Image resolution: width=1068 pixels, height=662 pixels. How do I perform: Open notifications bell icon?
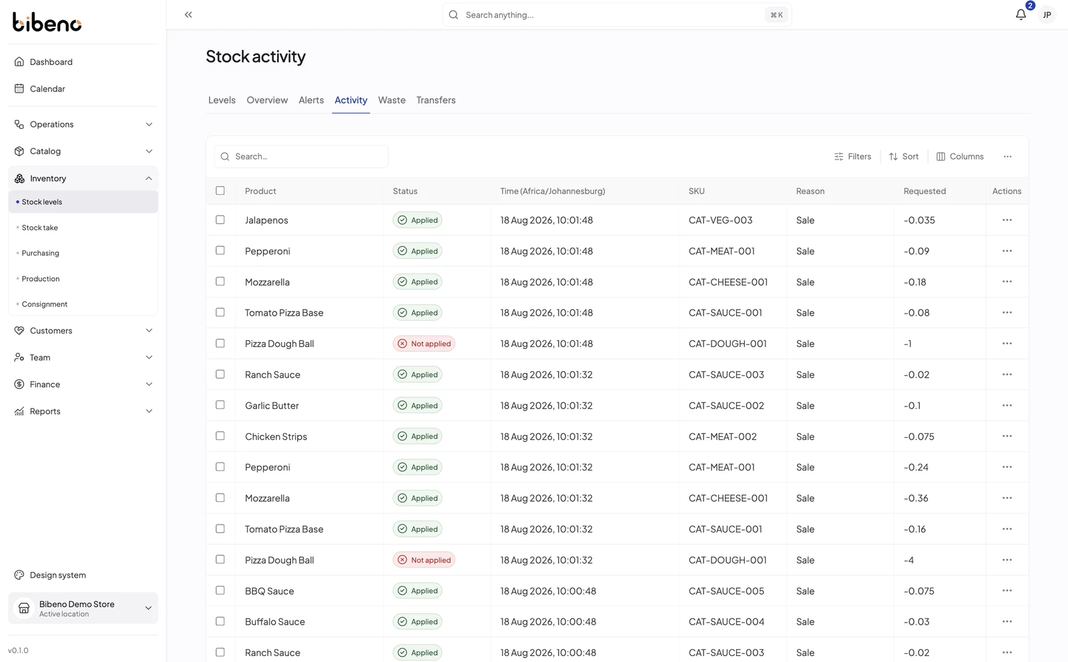coord(1021,15)
